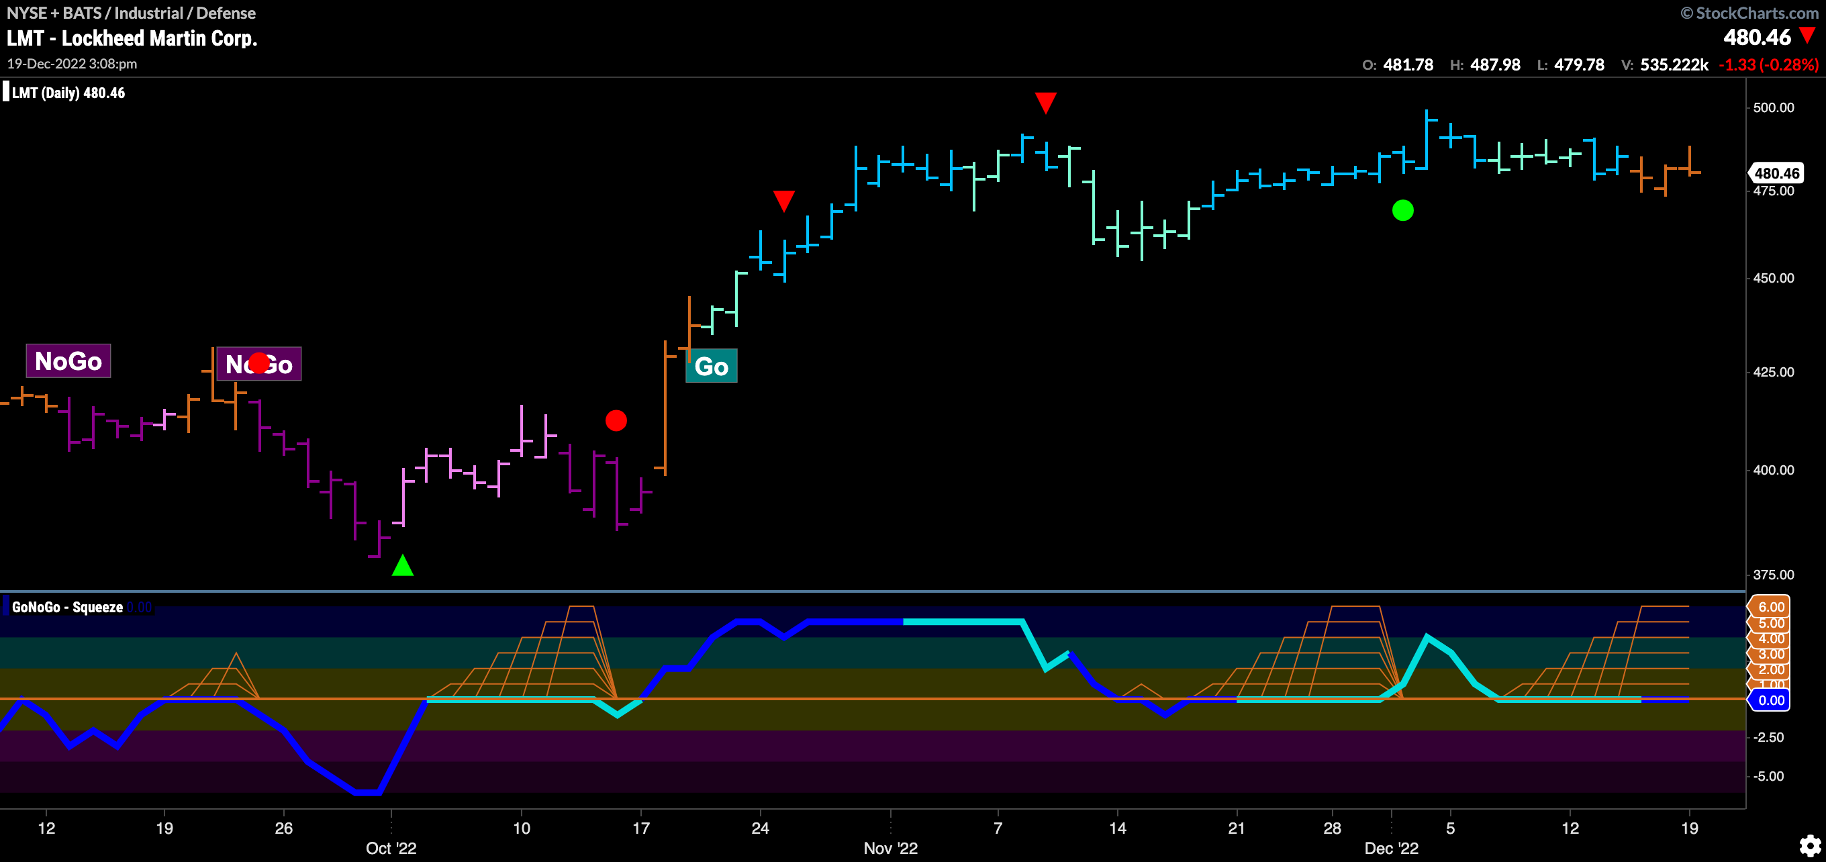Click the LMT (Daily) 480.46 legend

tap(68, 93)
